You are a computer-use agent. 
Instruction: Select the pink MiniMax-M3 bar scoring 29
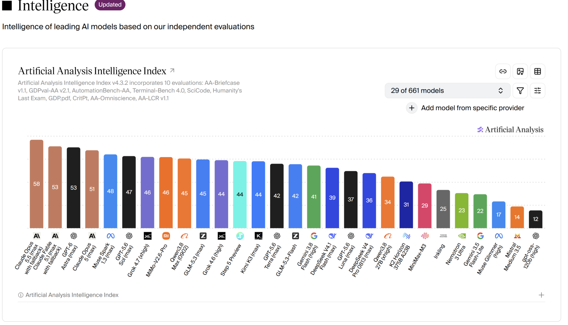click(425, 206)
